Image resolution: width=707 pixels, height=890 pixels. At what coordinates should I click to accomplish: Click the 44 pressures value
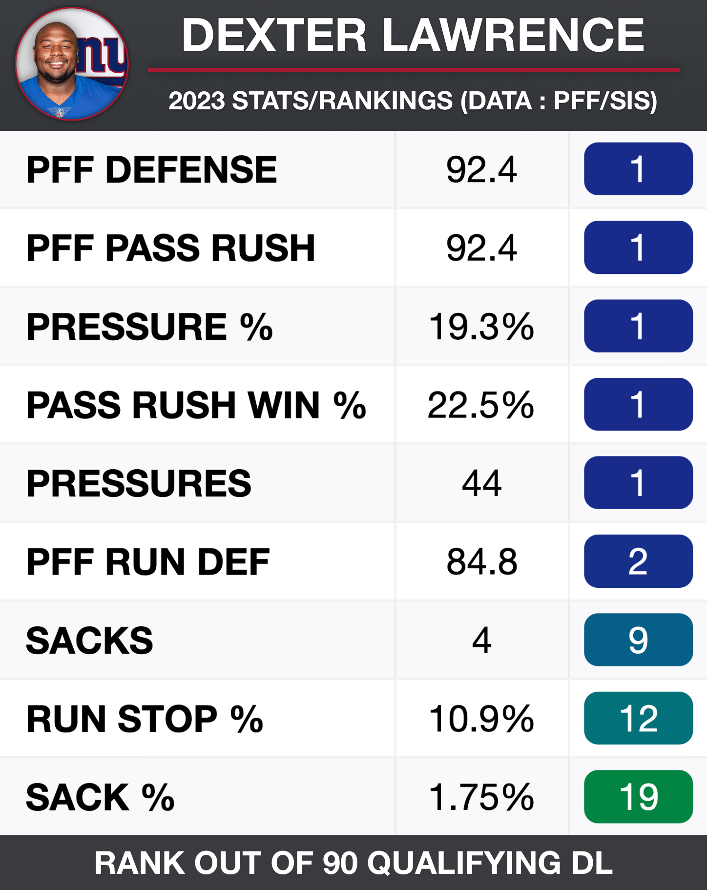(481, 483)
